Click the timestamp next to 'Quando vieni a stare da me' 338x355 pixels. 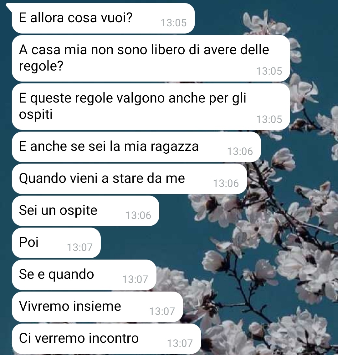[226, 183]
